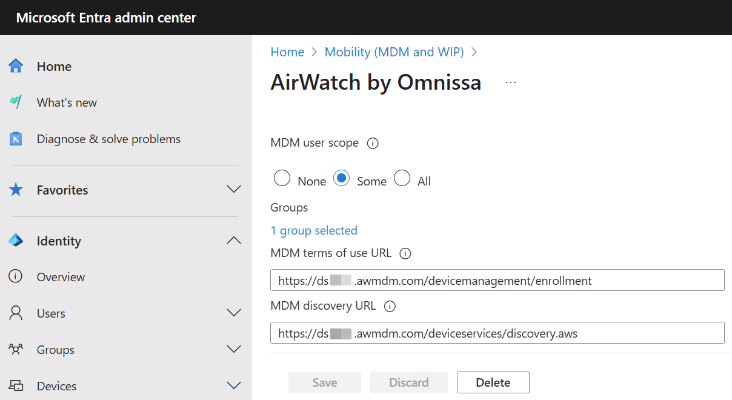This screenshot has height=400, width=732.
Task: Go to Home breadcrumb link
Action: [287, 52]
